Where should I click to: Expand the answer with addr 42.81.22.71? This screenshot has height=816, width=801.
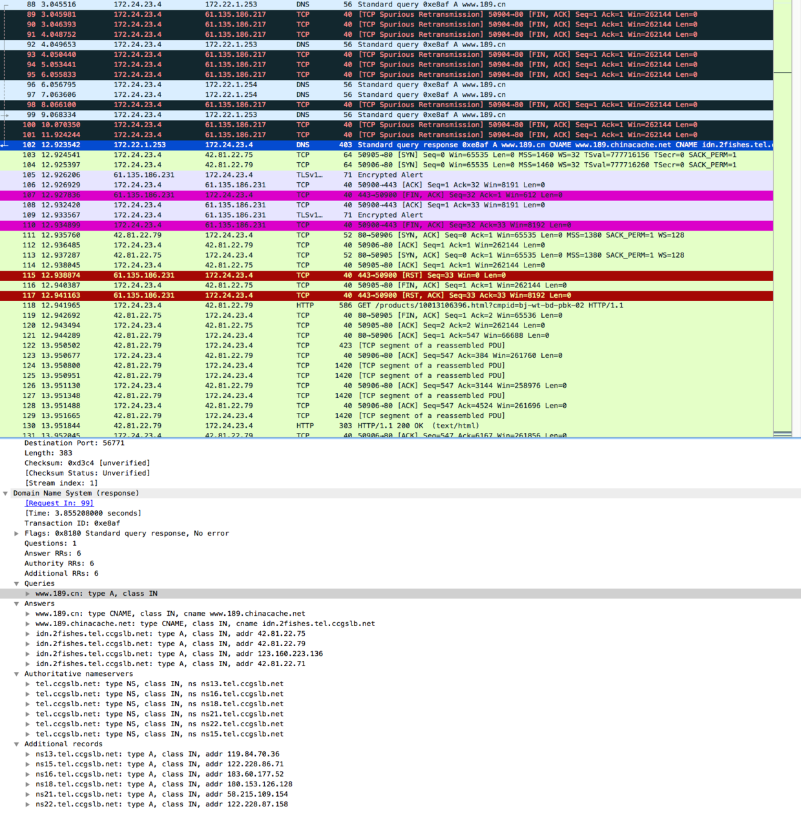(x=28, y=664)
